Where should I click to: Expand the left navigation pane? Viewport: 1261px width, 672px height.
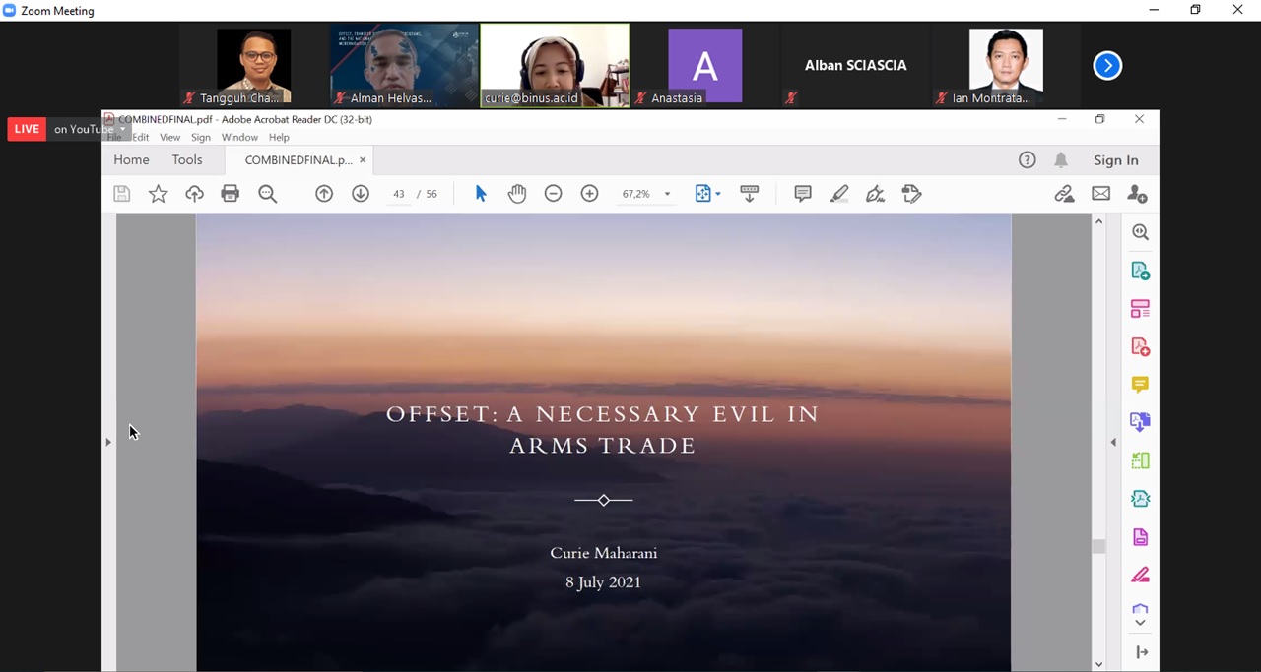[x=108, y=442]
